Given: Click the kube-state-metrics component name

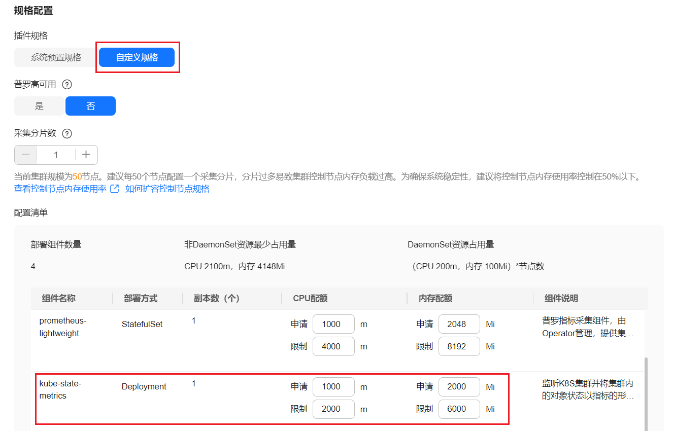Looking at the screenshot, I should point(60,389).
